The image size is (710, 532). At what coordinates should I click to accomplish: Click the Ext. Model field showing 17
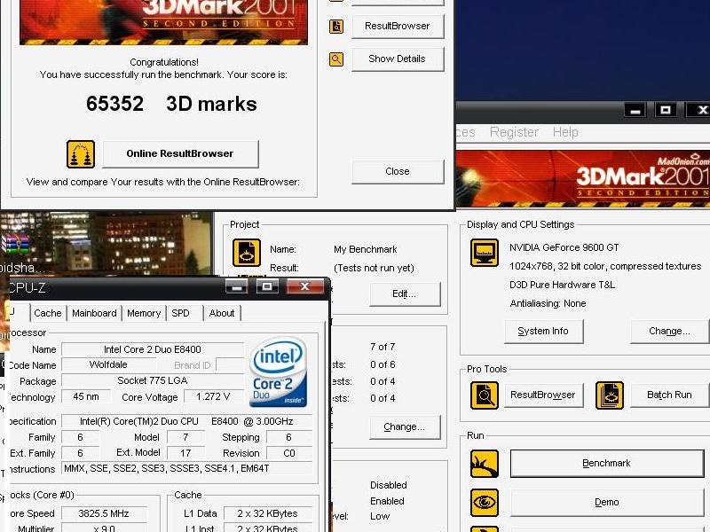pos(185,453)
